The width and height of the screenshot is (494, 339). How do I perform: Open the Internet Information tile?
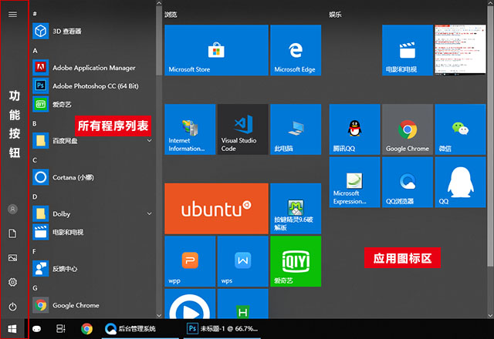[190, 129]
